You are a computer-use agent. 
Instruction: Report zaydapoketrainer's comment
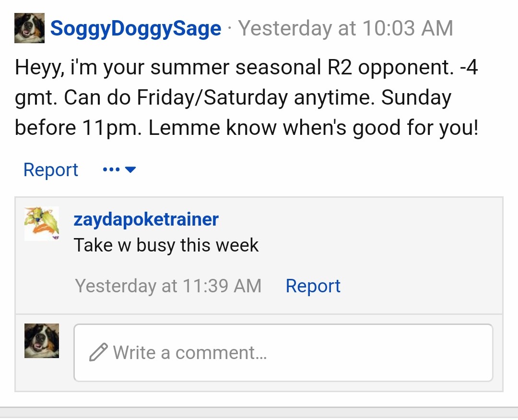coord(313,286)
